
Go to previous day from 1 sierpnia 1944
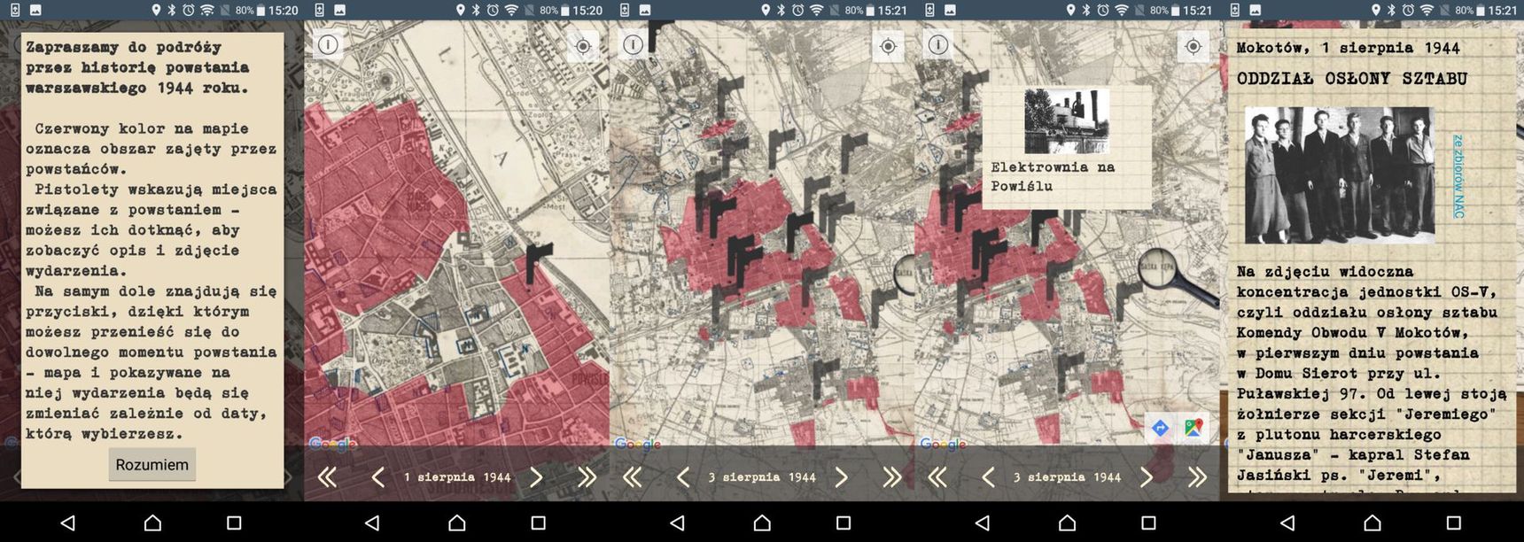[378, 477]
